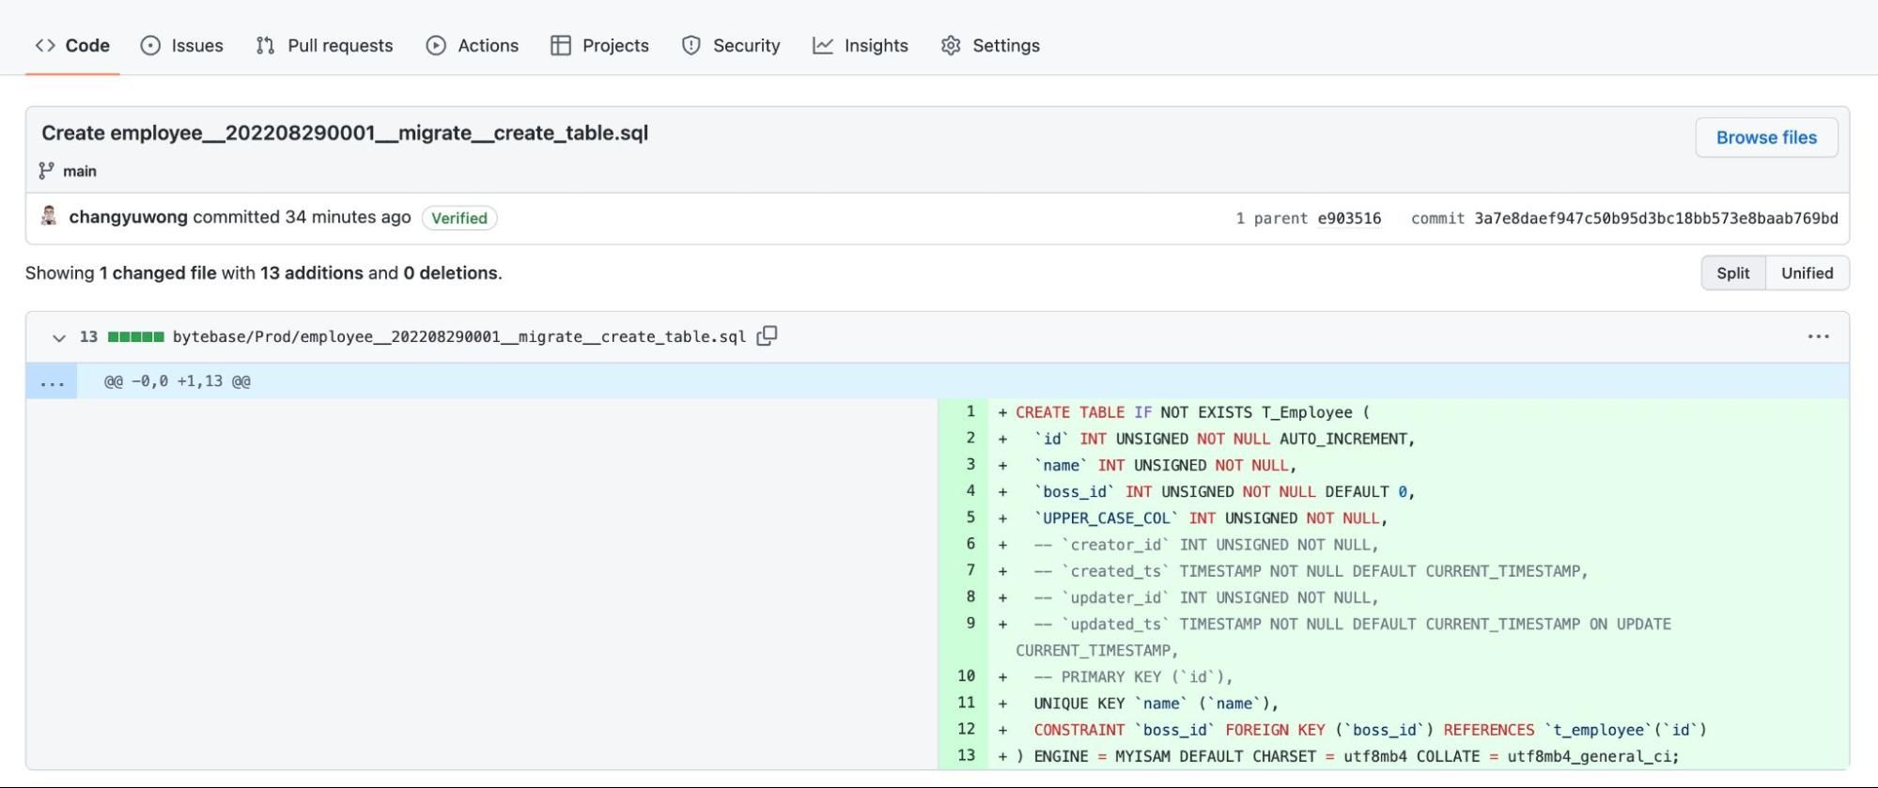Open parent commit e903516 link
This screenshot has width=1878, height=788.
1349,218
